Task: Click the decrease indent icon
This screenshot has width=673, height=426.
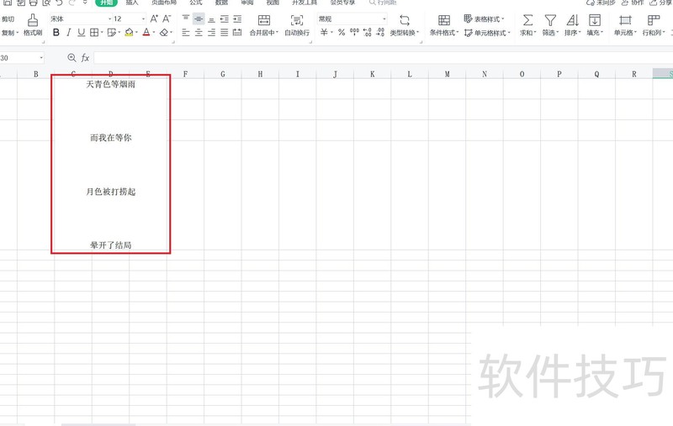Action: (224, 18)
